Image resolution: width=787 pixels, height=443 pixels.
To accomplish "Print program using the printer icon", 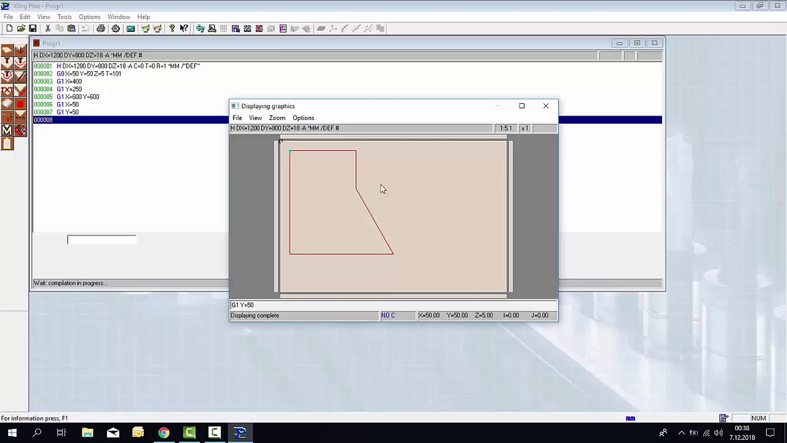I will (101, 28).
